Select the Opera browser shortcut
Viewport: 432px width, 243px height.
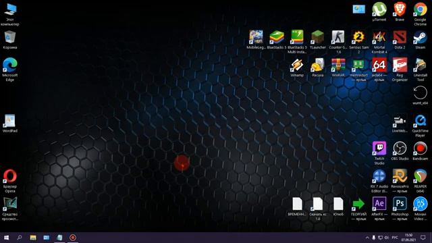tap(10, 181)
